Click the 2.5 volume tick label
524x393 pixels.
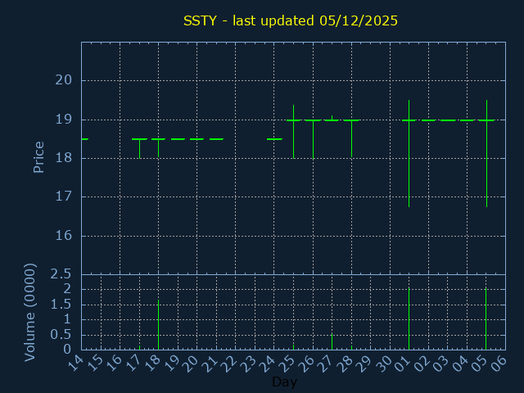(x=61, y=273)
